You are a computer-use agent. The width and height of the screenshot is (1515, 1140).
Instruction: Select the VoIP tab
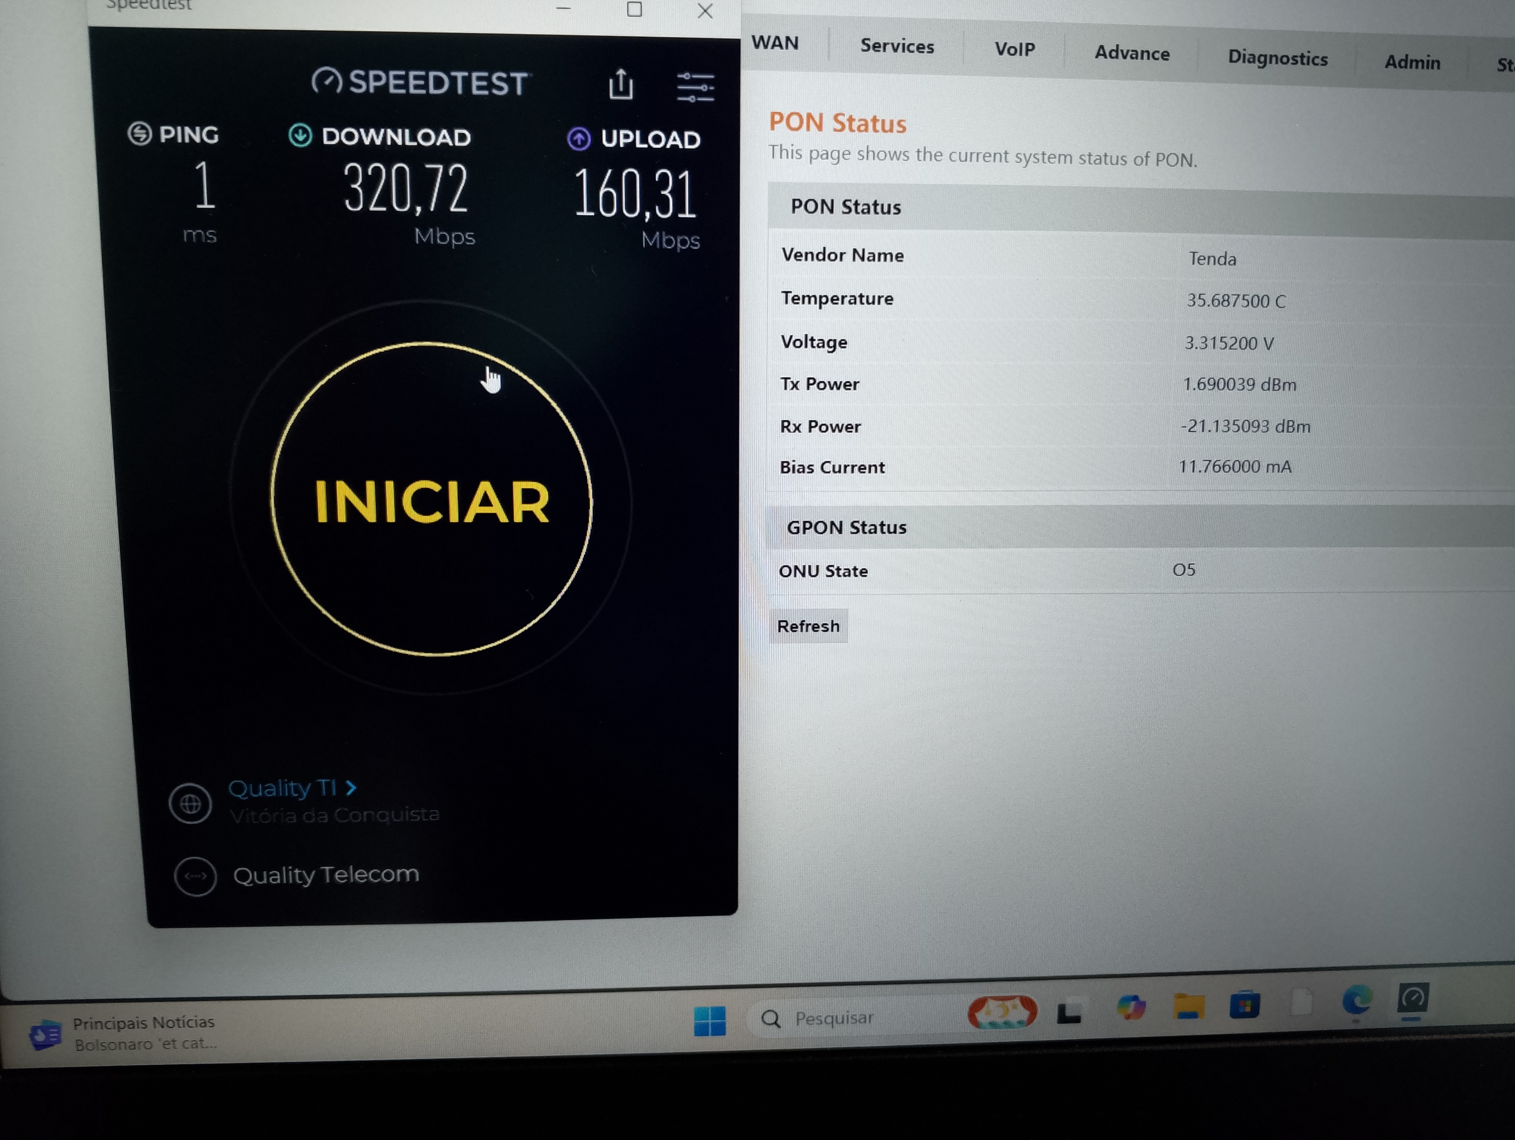click(x=1014, y=49)
